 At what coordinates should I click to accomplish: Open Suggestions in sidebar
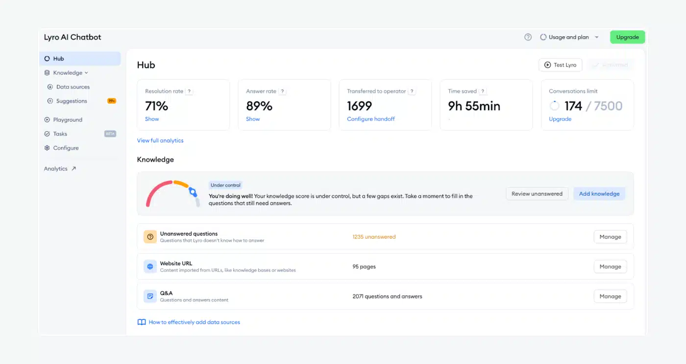(x=72, y=101)
